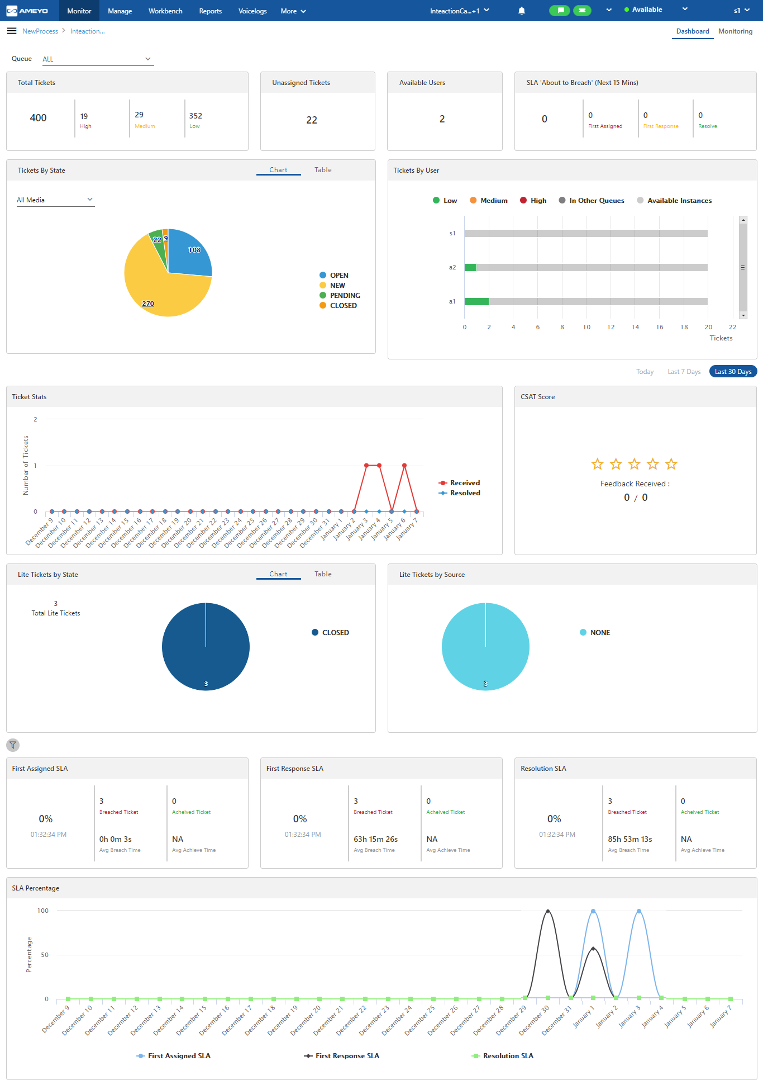Click the third CSAT star
The image size is (763, 1080).
[635, 464]
